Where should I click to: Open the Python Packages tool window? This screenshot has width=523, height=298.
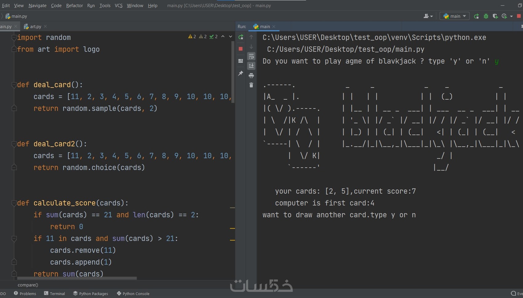coord(90,293)
